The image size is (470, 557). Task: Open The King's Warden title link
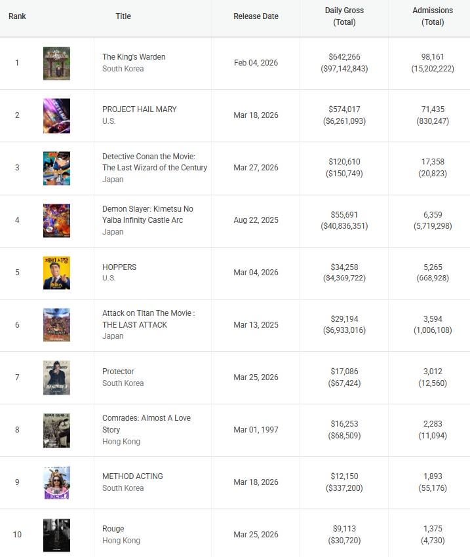[x=134, y=57]
